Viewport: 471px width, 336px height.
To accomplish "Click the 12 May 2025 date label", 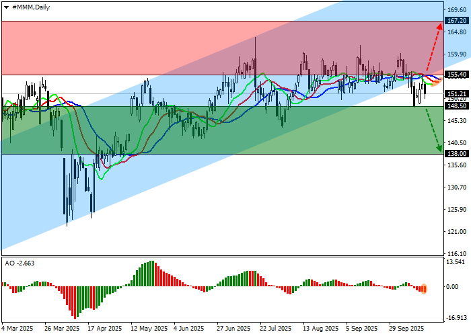I will [149, 329].
